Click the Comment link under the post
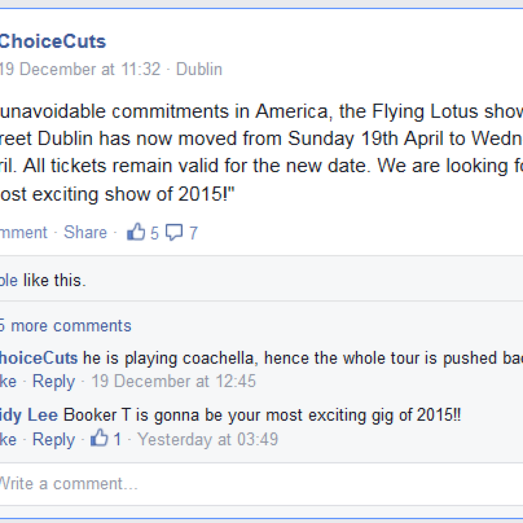Screen dimensions: 523x523 click(23, 232)
